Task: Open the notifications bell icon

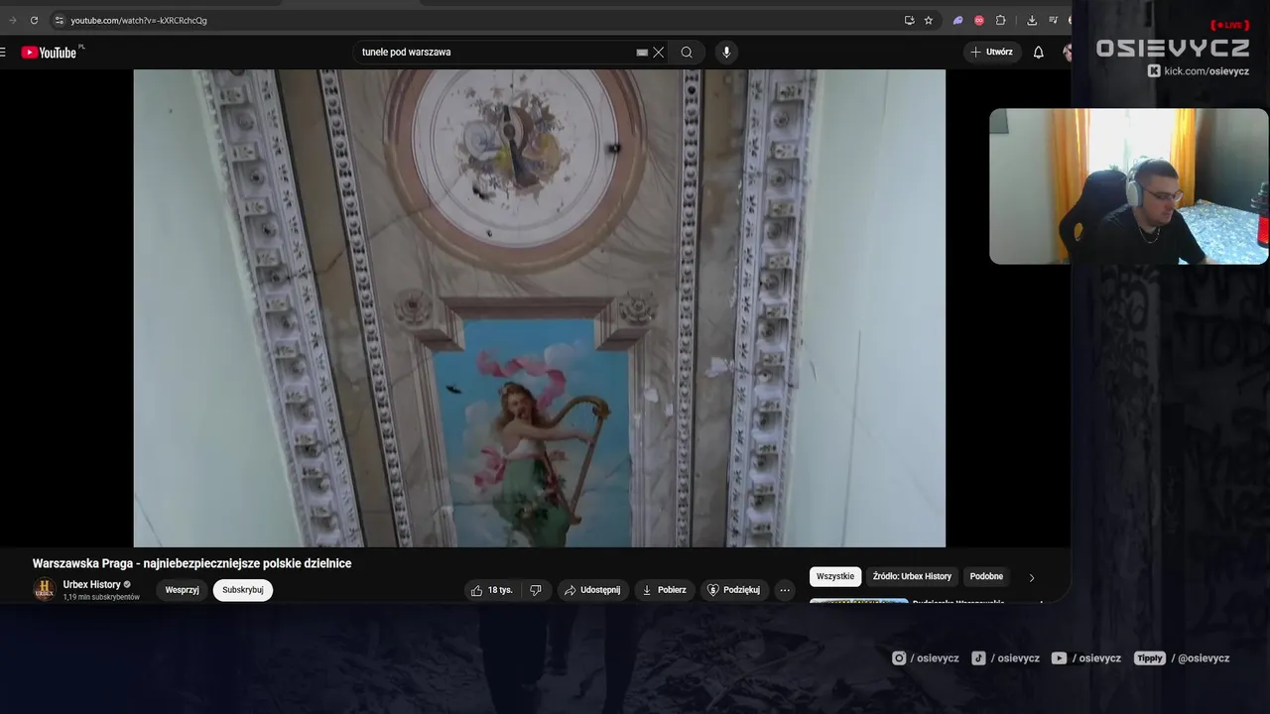Action: coord(1039,53)
